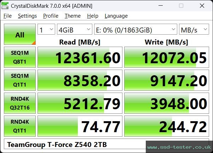Expand the 4GiB test size dropdown

[x=75, y=29]
